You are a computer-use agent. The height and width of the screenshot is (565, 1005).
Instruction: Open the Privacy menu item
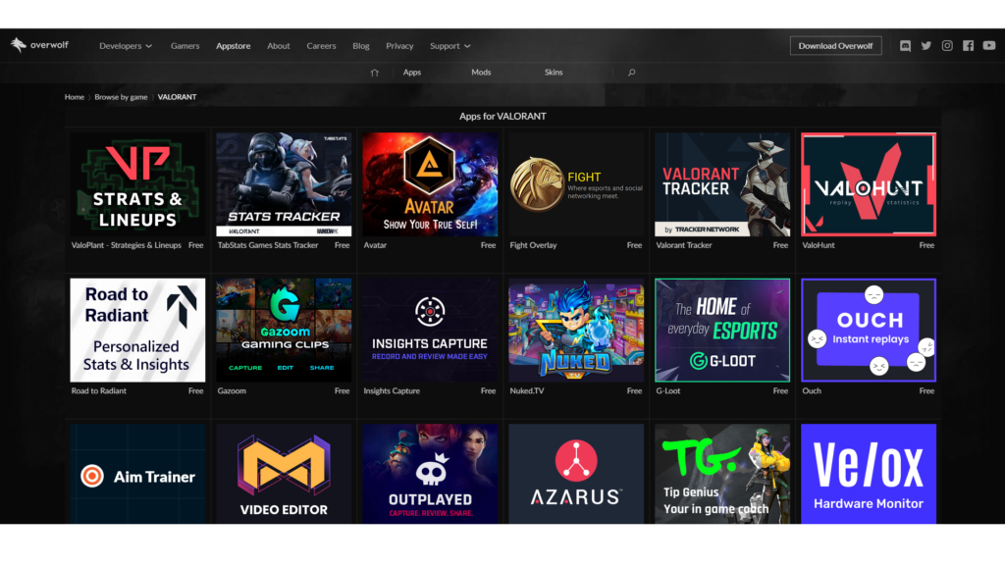[x=399, y=46]
